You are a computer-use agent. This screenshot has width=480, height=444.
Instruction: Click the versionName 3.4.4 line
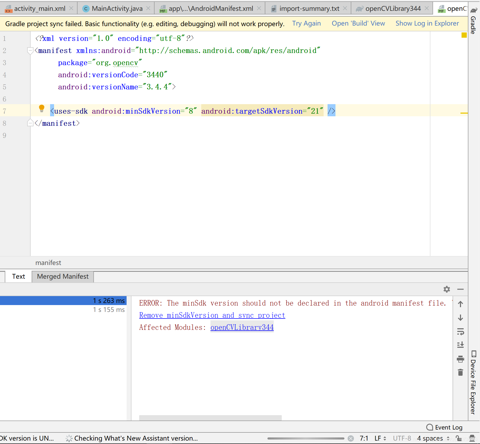click(117, 87)
